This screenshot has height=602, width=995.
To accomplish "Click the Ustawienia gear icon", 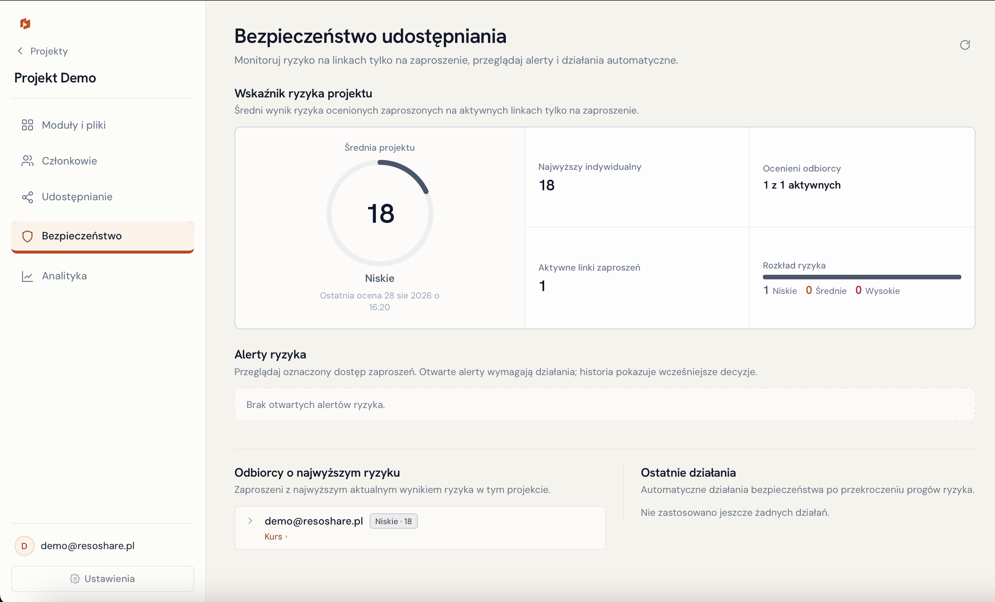I will [75, 579].
